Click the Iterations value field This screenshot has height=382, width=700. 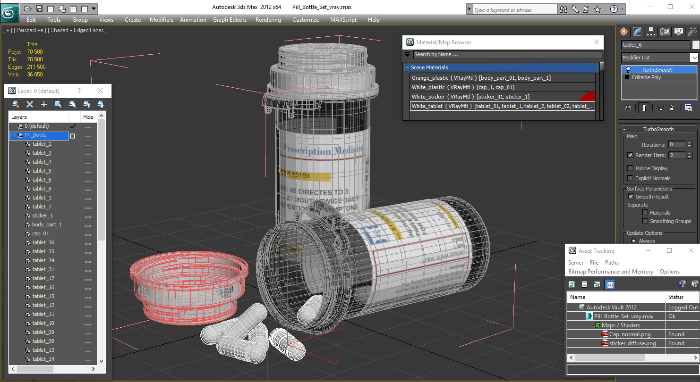(677, 145)
